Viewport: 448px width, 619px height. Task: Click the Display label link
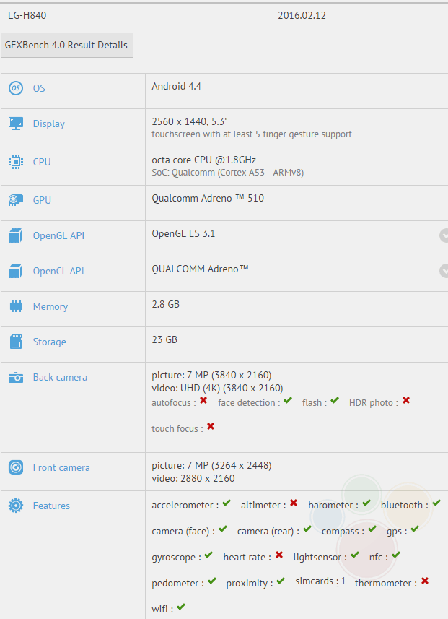click(x=49, y=124)
